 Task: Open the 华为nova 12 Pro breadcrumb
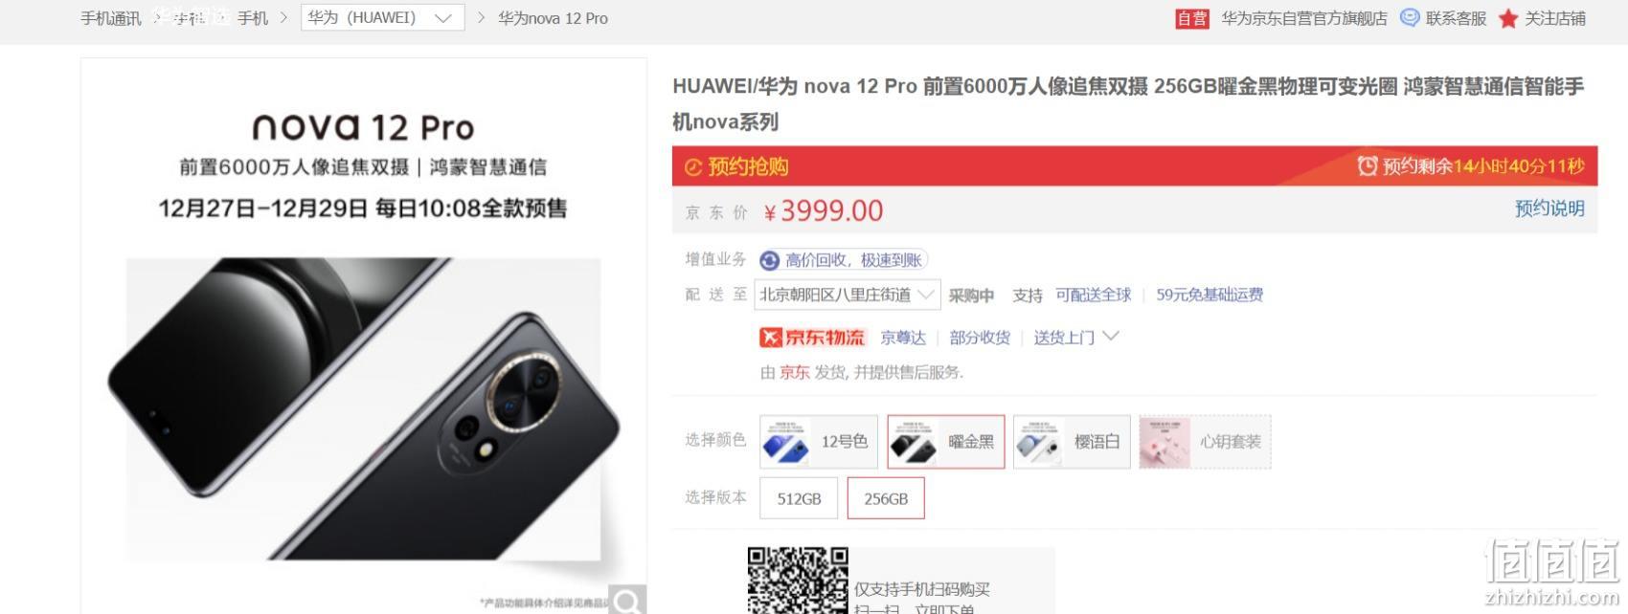pyautogui.click(x=553, y=18)
